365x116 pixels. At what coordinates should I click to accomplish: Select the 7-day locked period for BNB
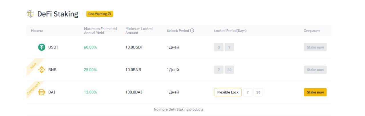(x=219, y=70)
